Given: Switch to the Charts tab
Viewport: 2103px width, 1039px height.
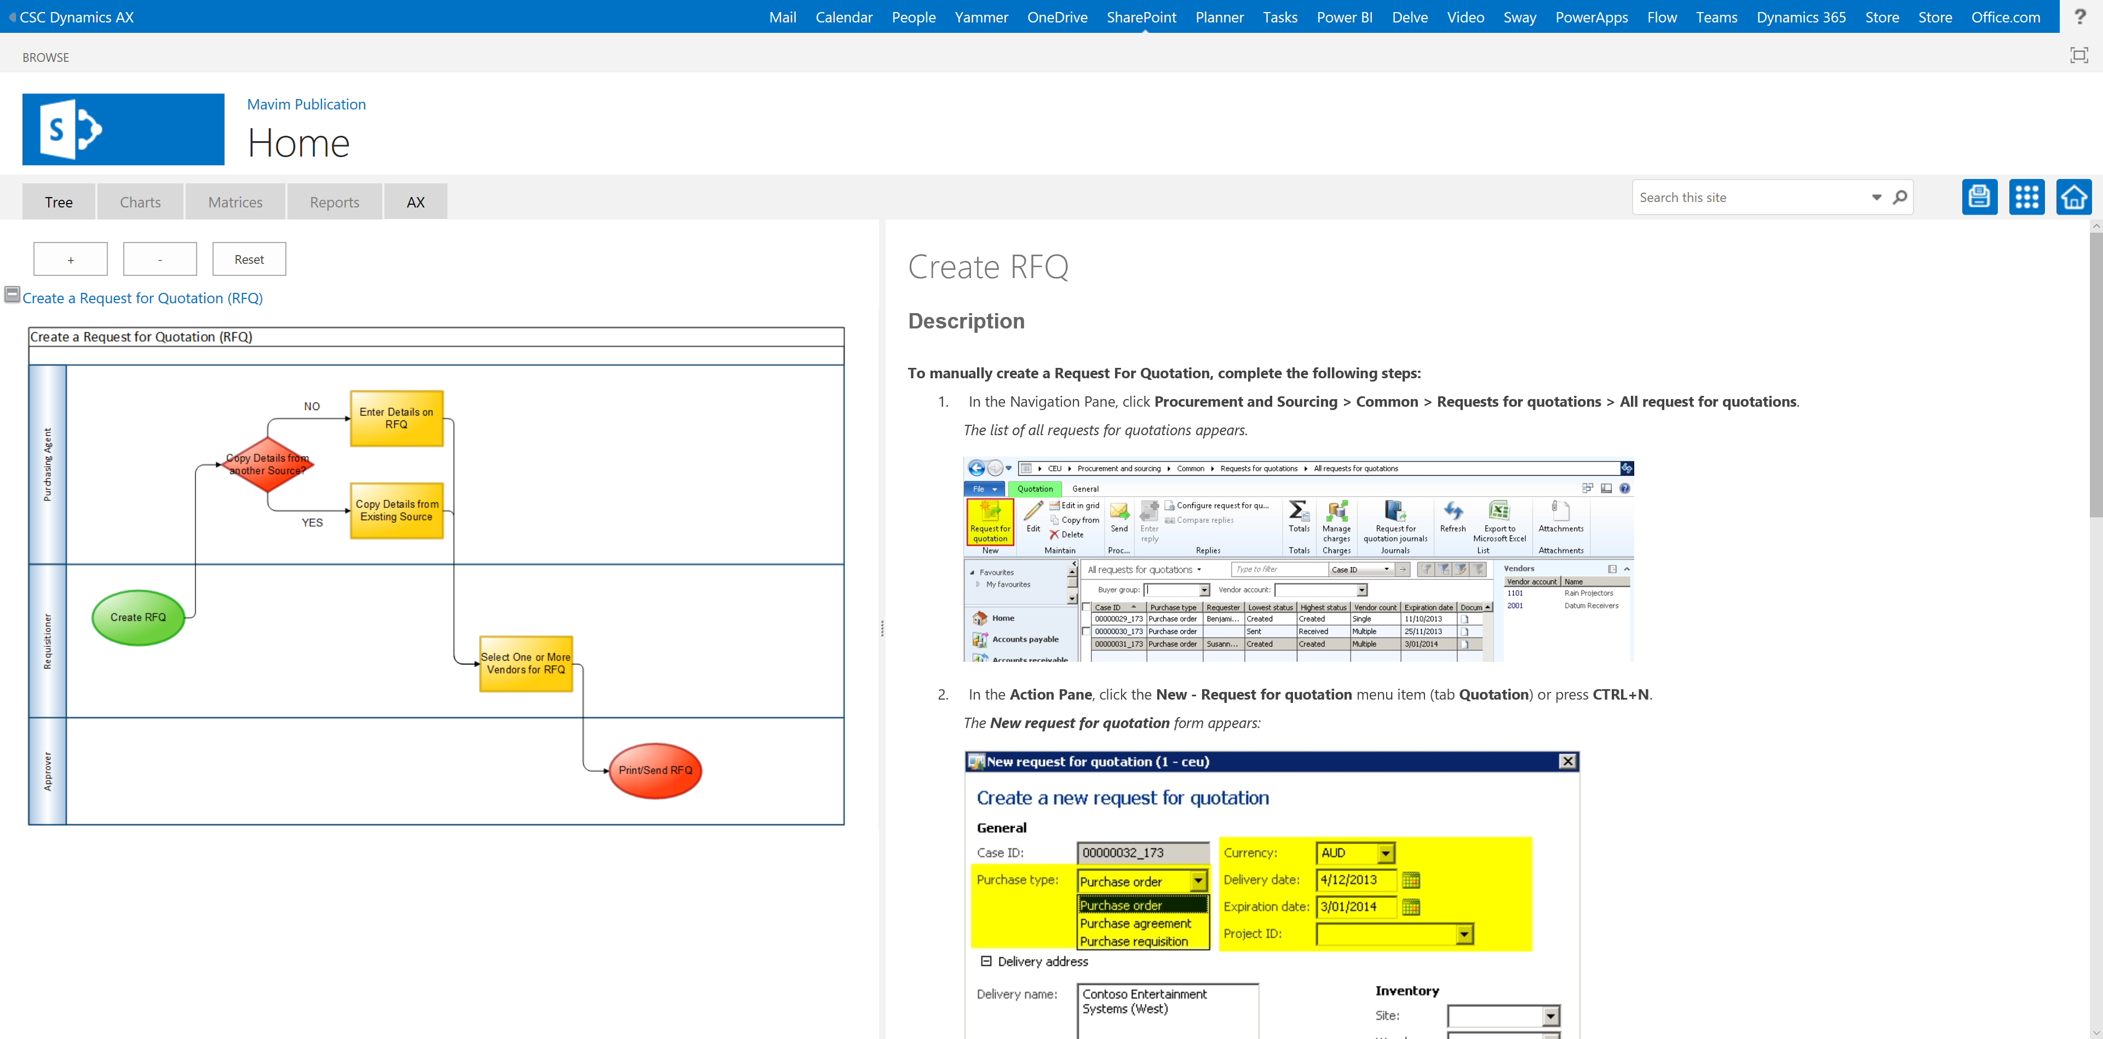Looking at the screenshot, I should pos(140,203).
